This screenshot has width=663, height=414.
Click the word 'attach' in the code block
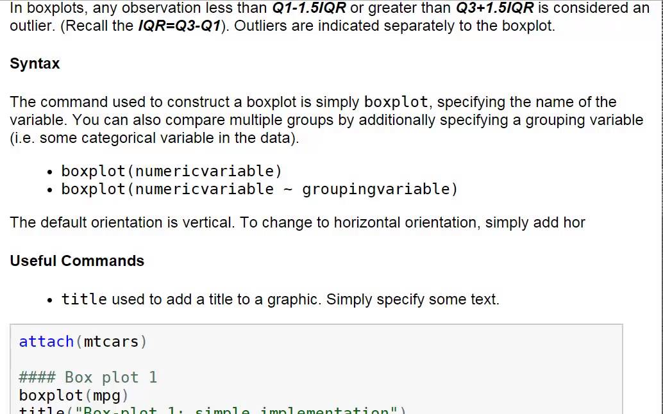46,342
